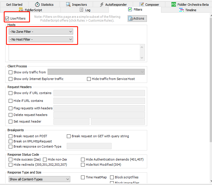Click the Flag requests with headers field

pos(99,108)
